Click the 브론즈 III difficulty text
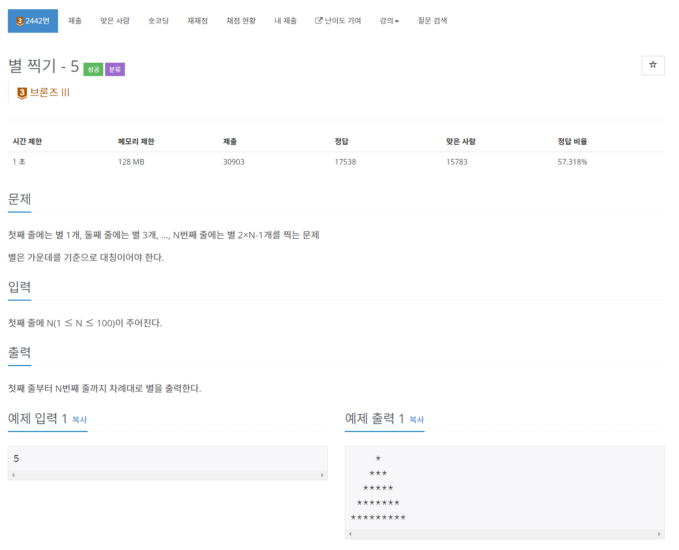The height and width of the screenshot is (550, 679). tap(49, 92)
